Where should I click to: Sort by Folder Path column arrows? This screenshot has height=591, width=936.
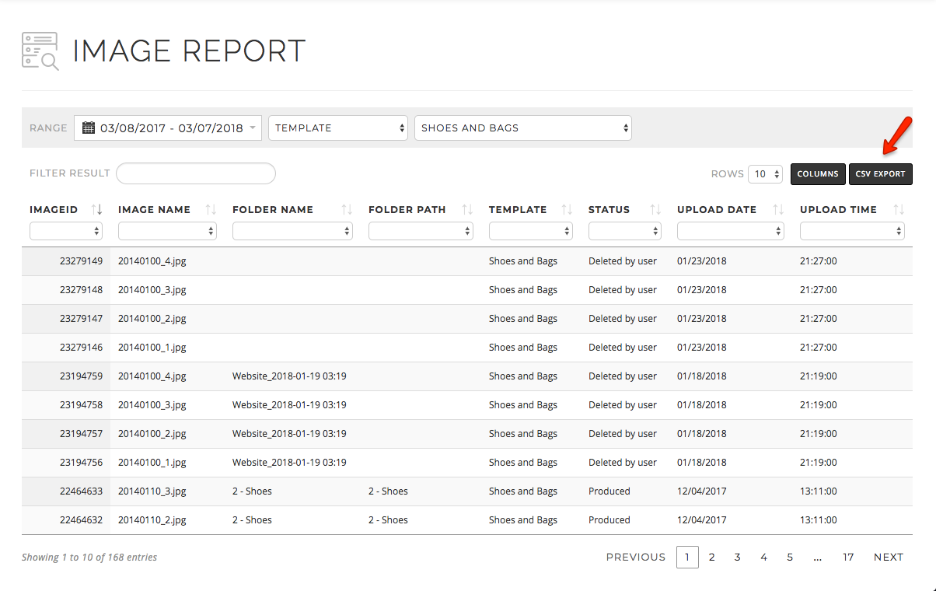[467, 209]
